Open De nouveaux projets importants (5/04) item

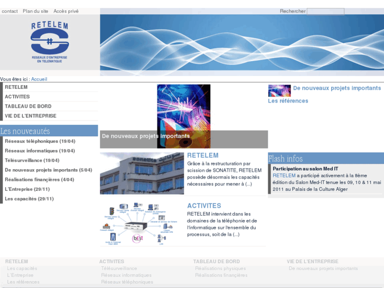(x=49, y=170)
